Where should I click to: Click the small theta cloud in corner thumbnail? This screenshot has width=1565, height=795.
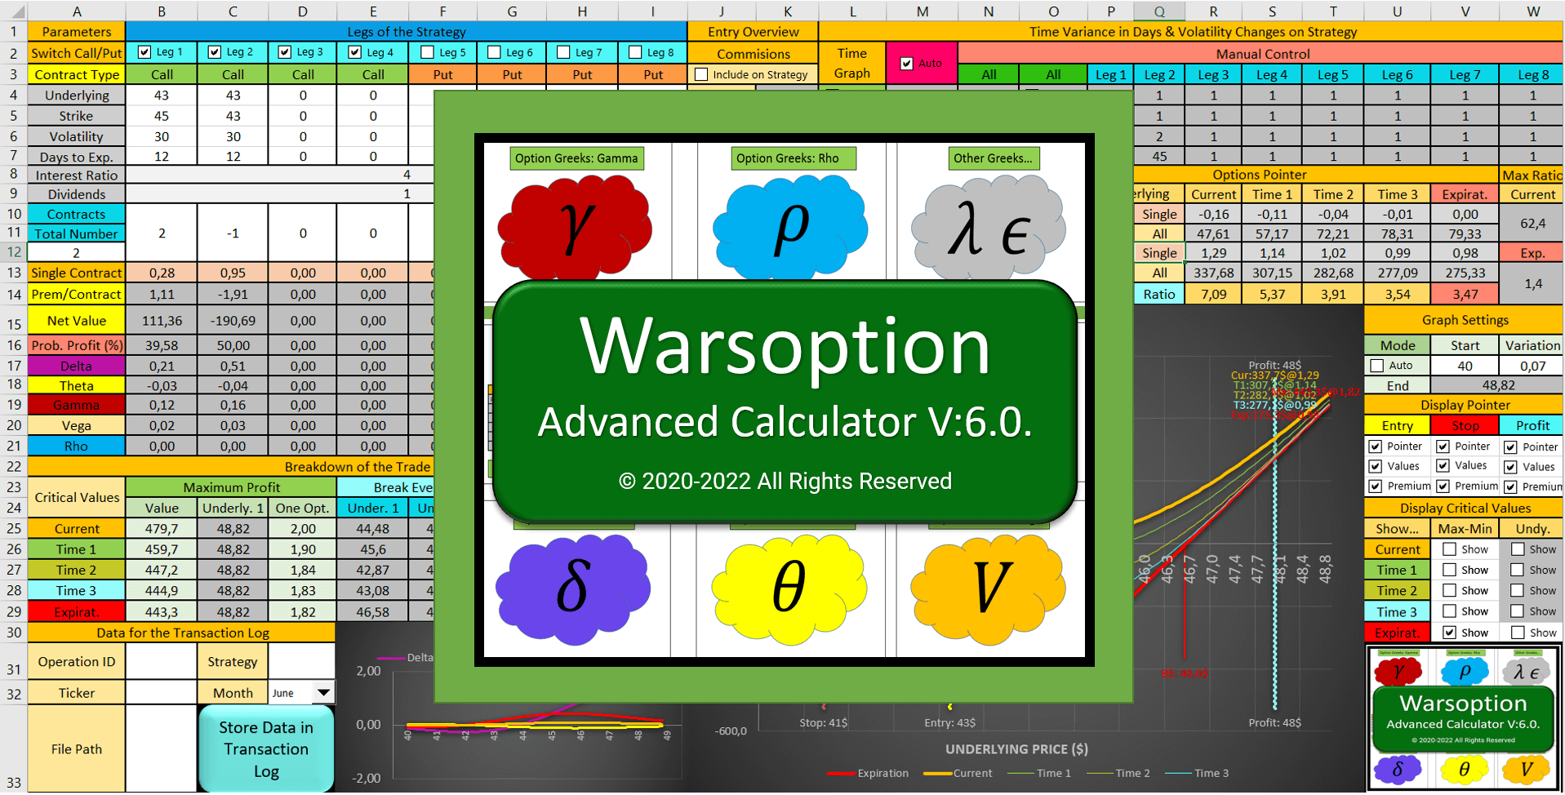pos(1464,769)
